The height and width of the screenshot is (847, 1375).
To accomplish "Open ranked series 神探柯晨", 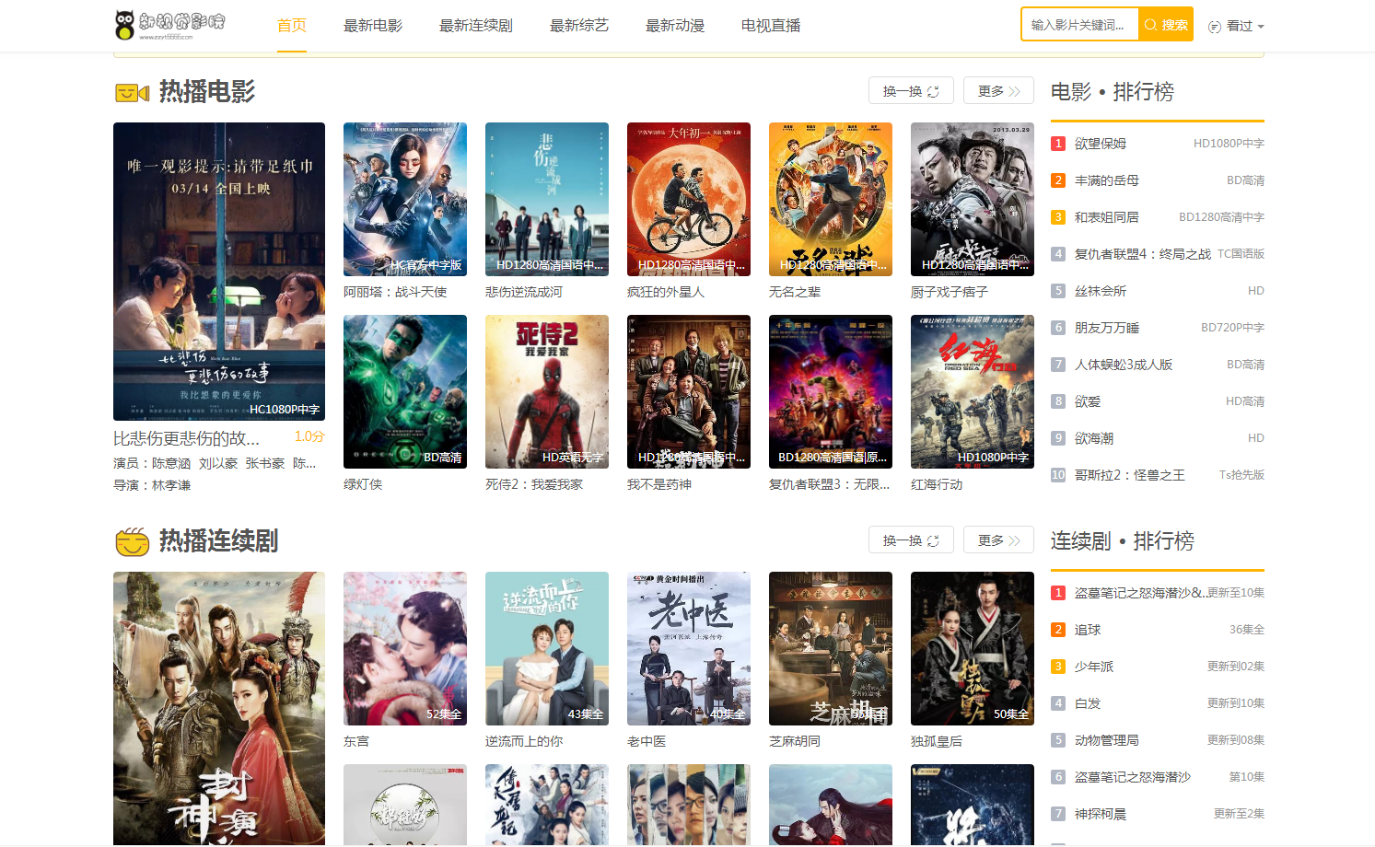I will tap(1101, 814).
